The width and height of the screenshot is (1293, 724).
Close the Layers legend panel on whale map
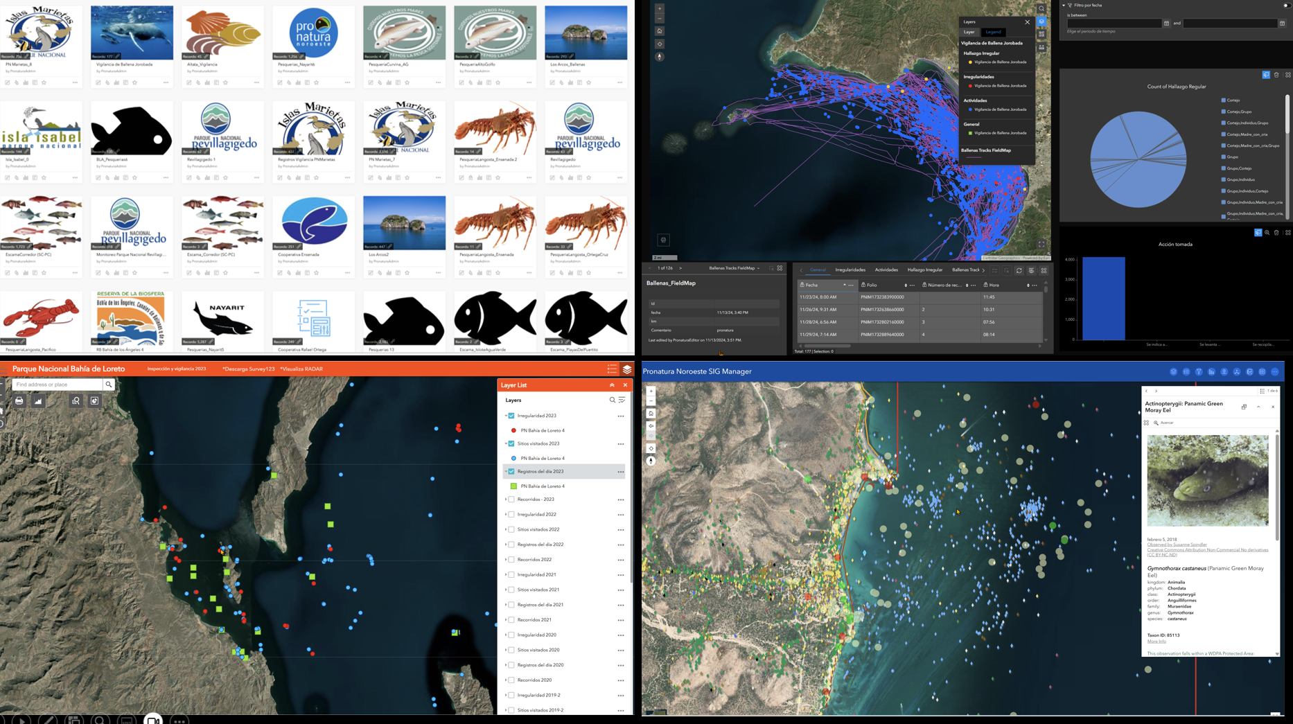(1028, 22)
